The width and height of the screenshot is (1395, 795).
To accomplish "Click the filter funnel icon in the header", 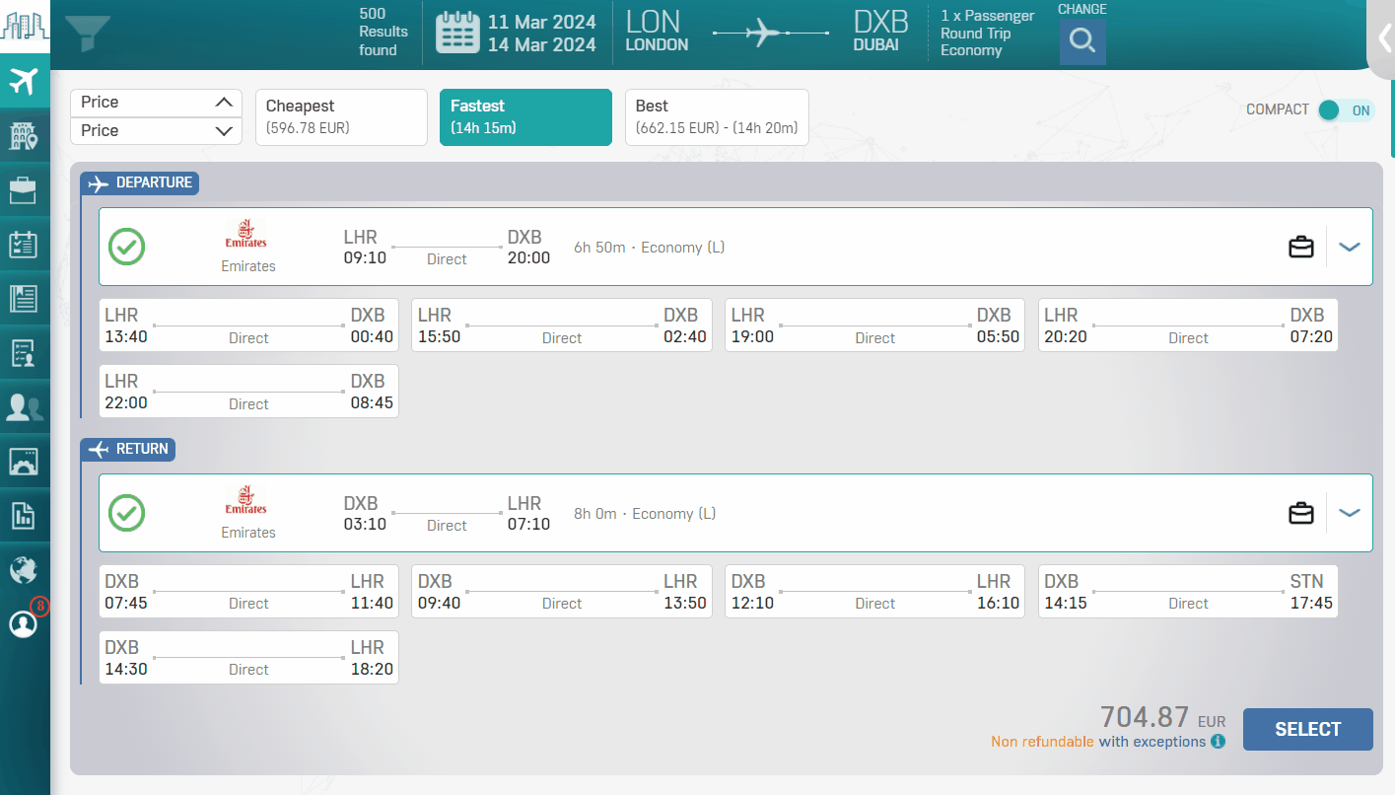I will pos(87,34).
